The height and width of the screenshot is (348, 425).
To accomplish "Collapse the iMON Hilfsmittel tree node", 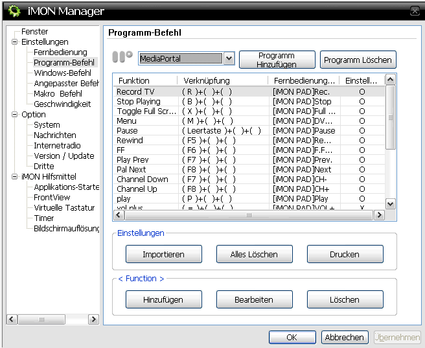I will point(15,177).
